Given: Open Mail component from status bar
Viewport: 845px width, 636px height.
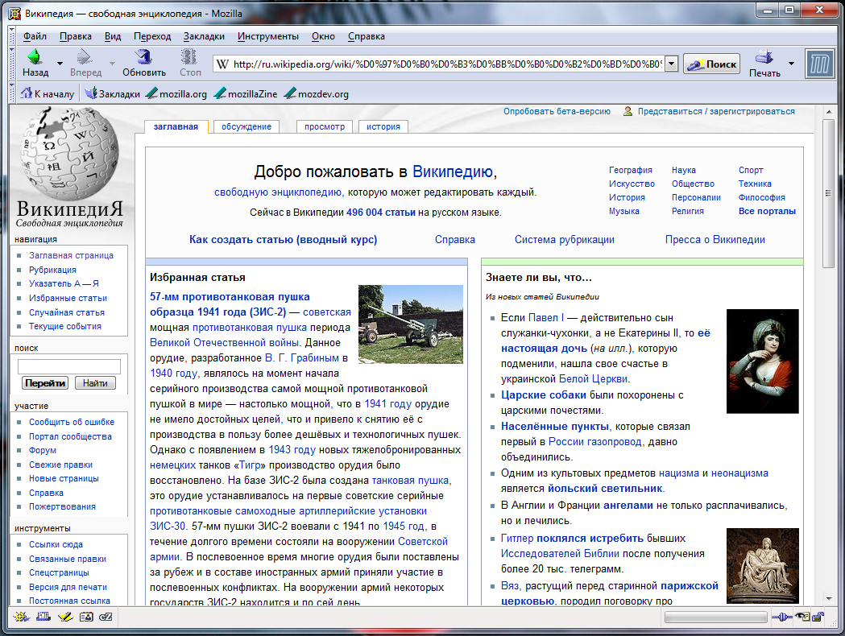Looking at the screenshot, I should 43,617.
